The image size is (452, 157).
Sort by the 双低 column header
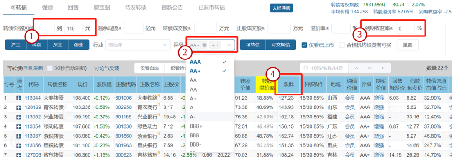[x=288, y=84]
